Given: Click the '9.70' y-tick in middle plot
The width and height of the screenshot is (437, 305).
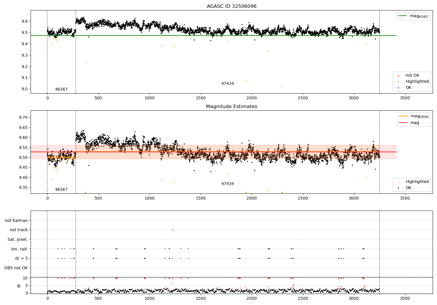Looking at the screenshot, I should [24, 118].
